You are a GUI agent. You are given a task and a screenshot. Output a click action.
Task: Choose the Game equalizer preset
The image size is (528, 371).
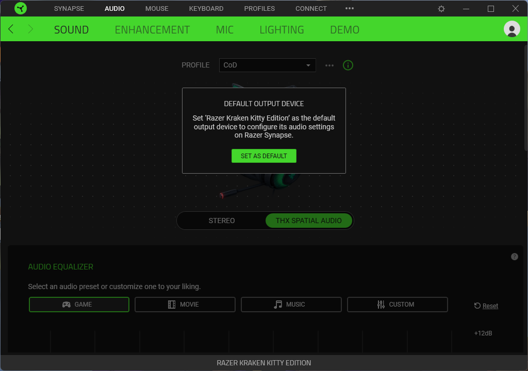pos(79,305)
